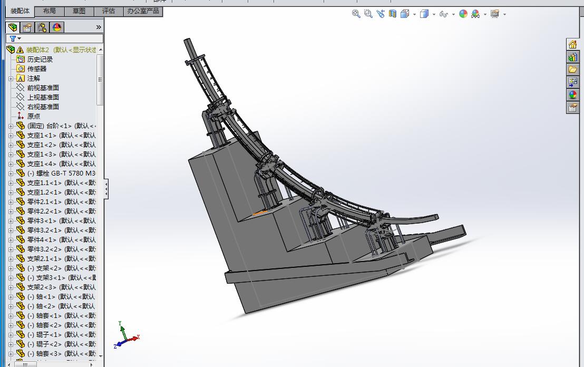Select the Zoom to Area tool
Screen dimensions: 584x367
point(368,14)
